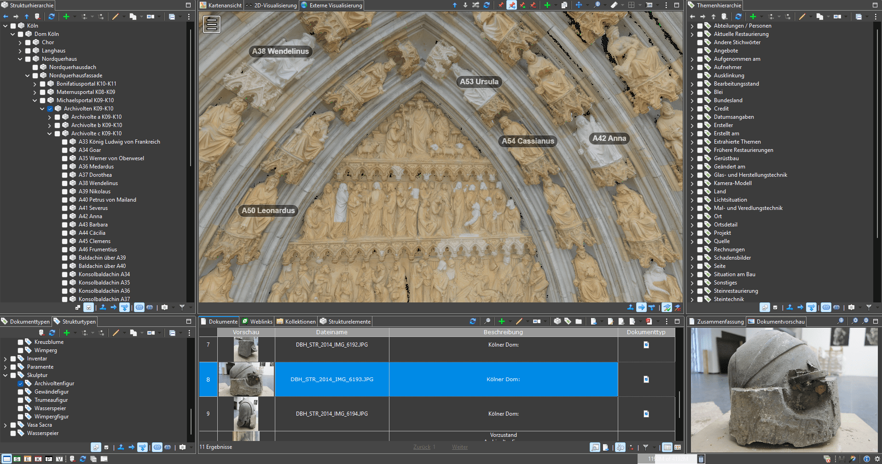Image resolution: width=882 pixels, height=464 pixels.
Task: Click the magnifier search icon in Dokumente toolbar
Action: click(487, 321)
